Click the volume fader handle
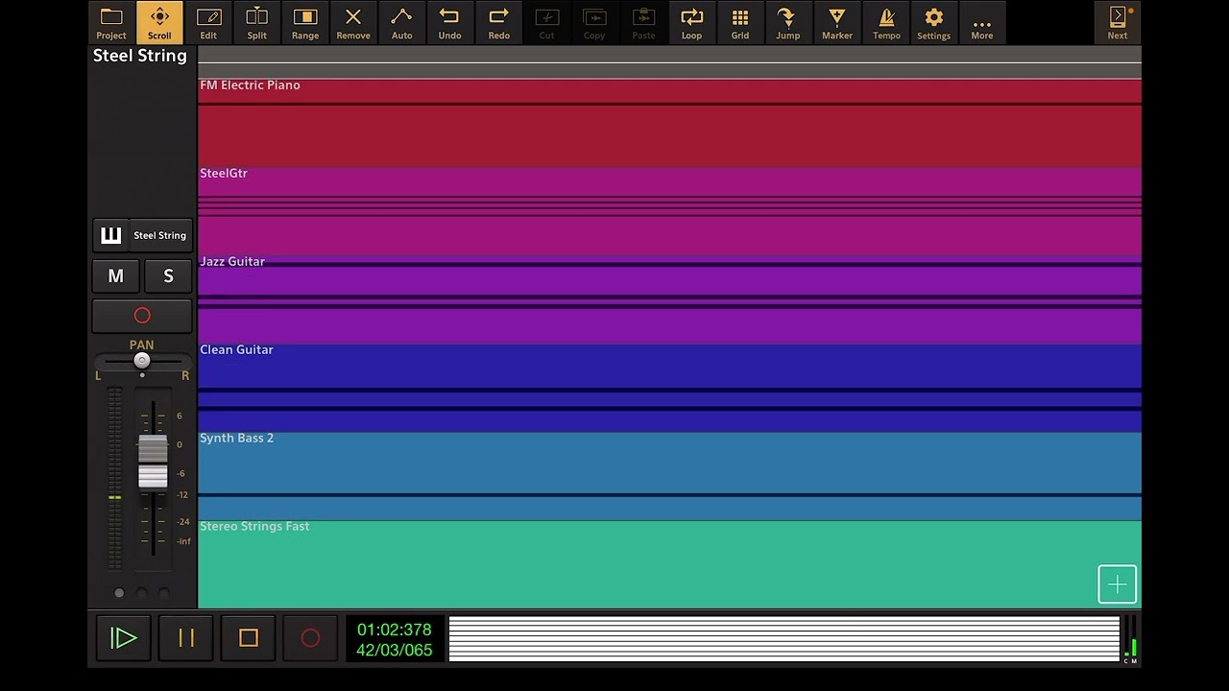 [153, 462]
